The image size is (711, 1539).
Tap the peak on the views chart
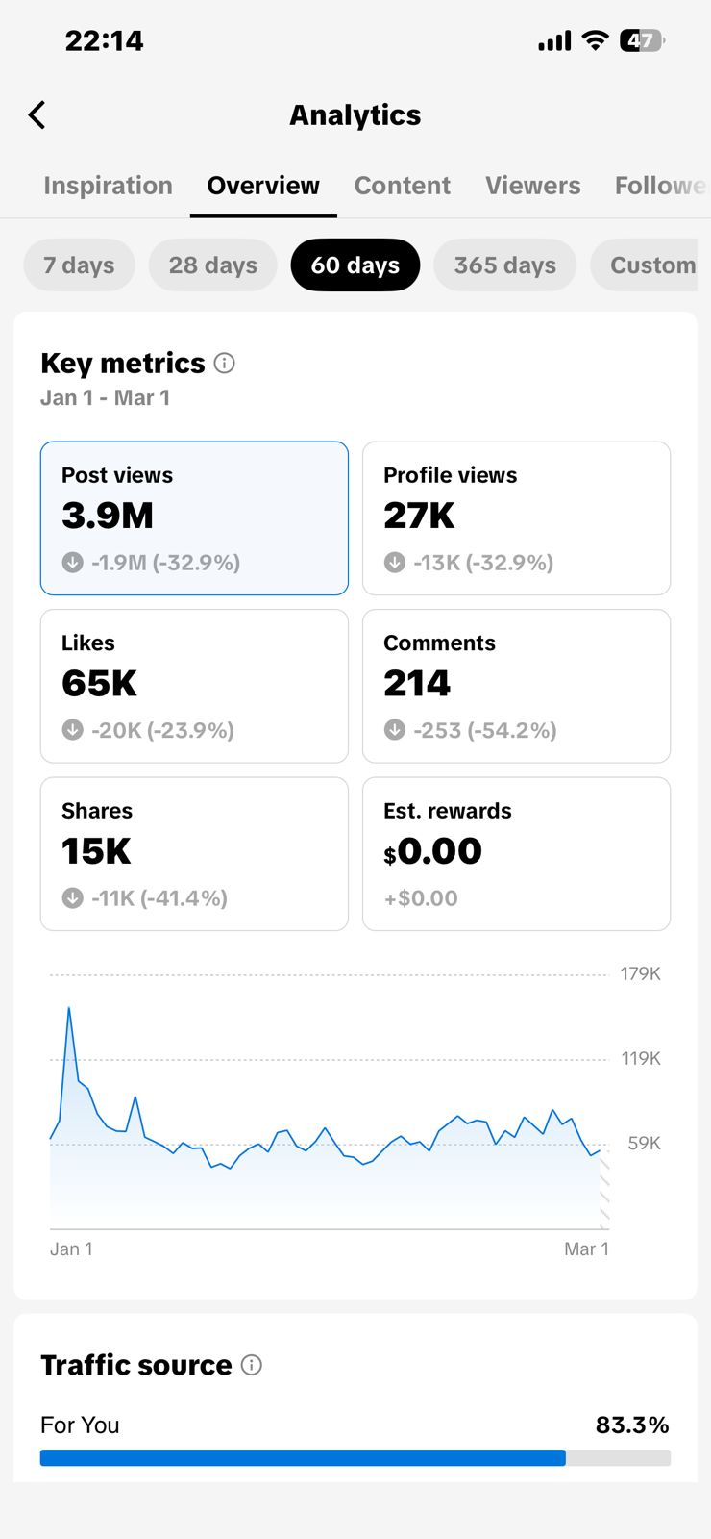(x=69, y=1009)
